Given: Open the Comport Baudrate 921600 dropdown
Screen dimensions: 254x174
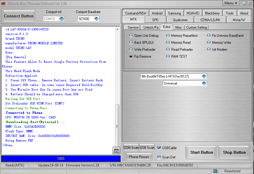Looking at the screenshot, I should point(96,19).
